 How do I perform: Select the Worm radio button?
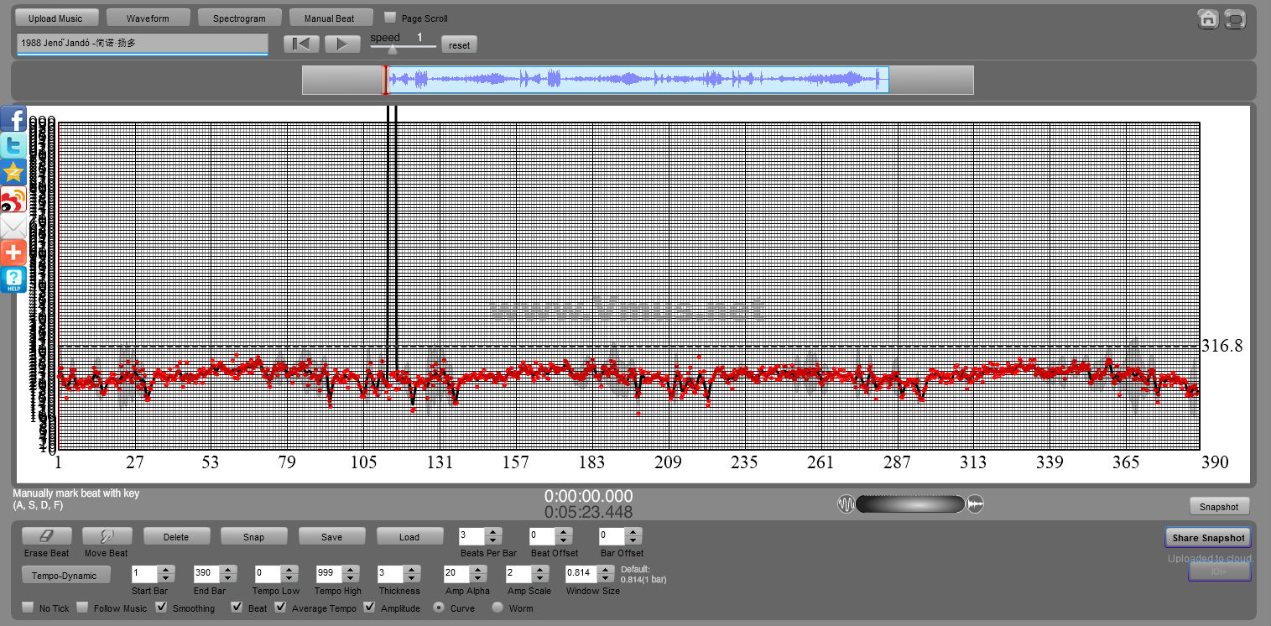497,608
